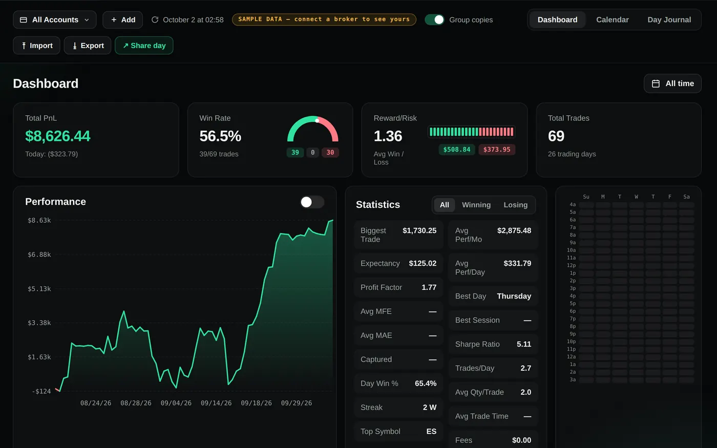
Task: Show Winning trades statistics
Action: point(476,205)
